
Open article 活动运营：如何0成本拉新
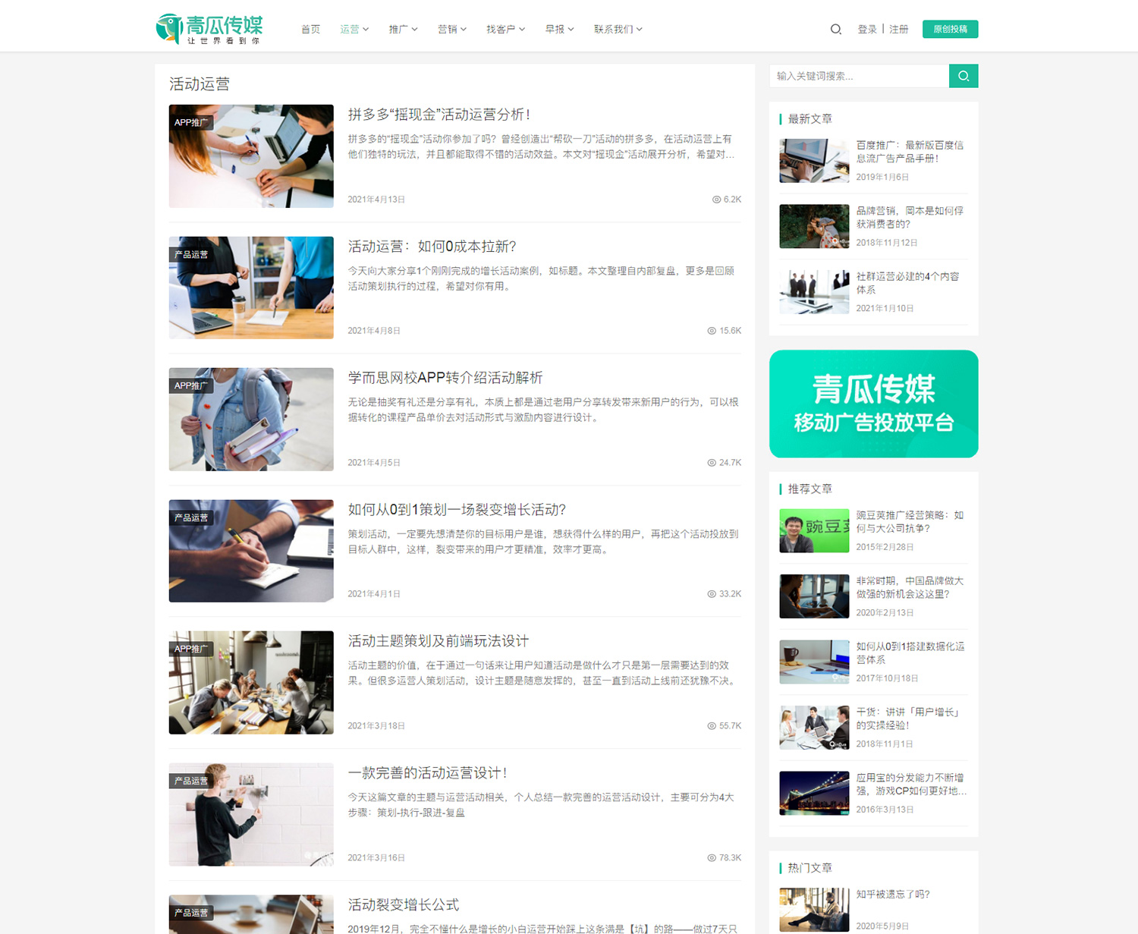[432, 247]
